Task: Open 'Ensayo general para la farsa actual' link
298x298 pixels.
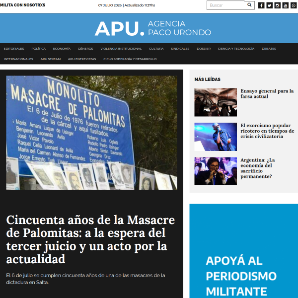Action: 267,94
